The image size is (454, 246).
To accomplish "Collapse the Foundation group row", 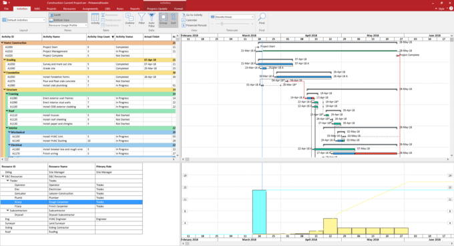I will pyautogui.click(x=5, y=73).
